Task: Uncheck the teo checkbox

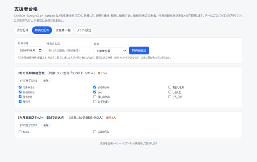Action: 95,92
